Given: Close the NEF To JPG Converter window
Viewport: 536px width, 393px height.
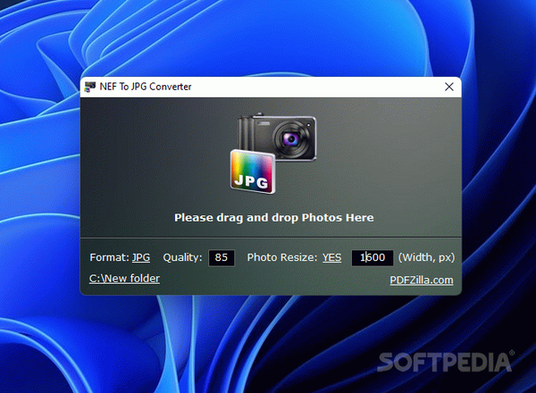Looking at the screenshot, I should tap(449, 87).
